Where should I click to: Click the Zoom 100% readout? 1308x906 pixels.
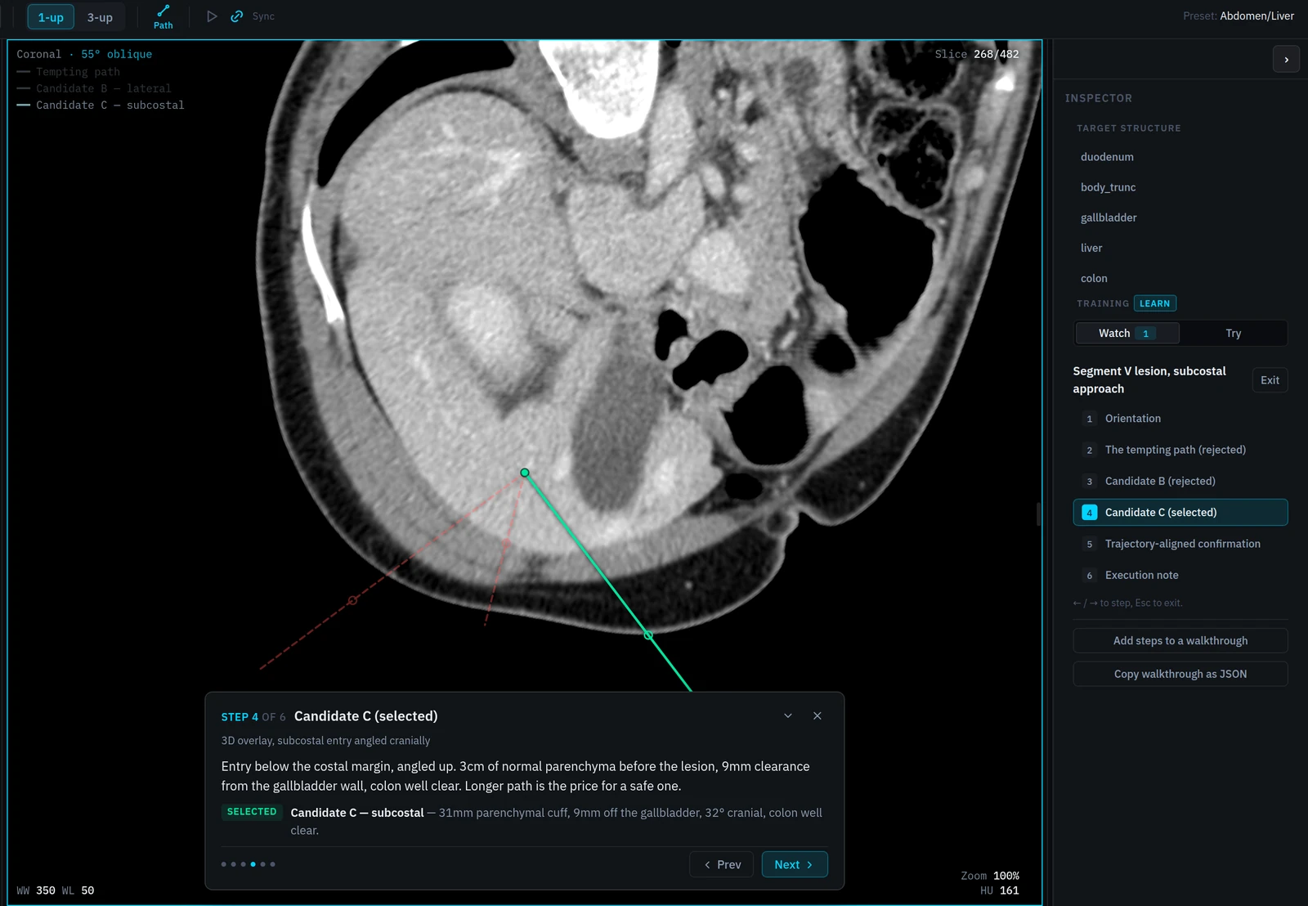coord(990,876)
